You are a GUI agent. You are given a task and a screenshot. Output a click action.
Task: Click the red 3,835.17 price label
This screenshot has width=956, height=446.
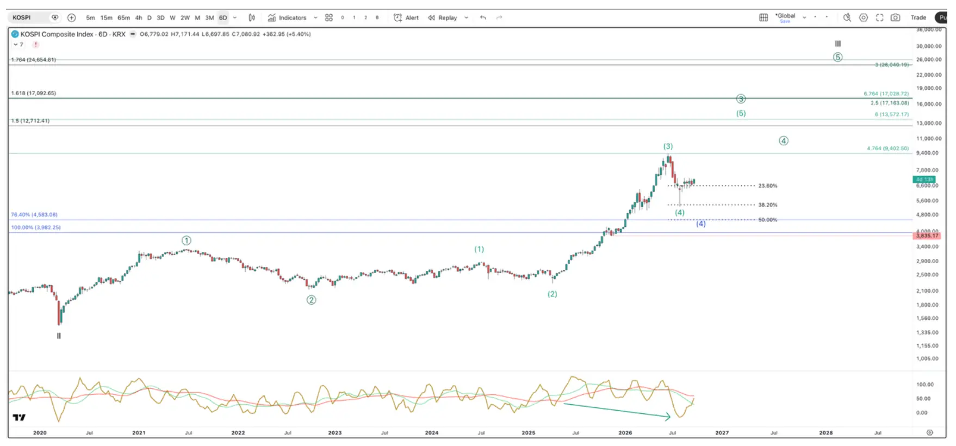tap(927, 236)
